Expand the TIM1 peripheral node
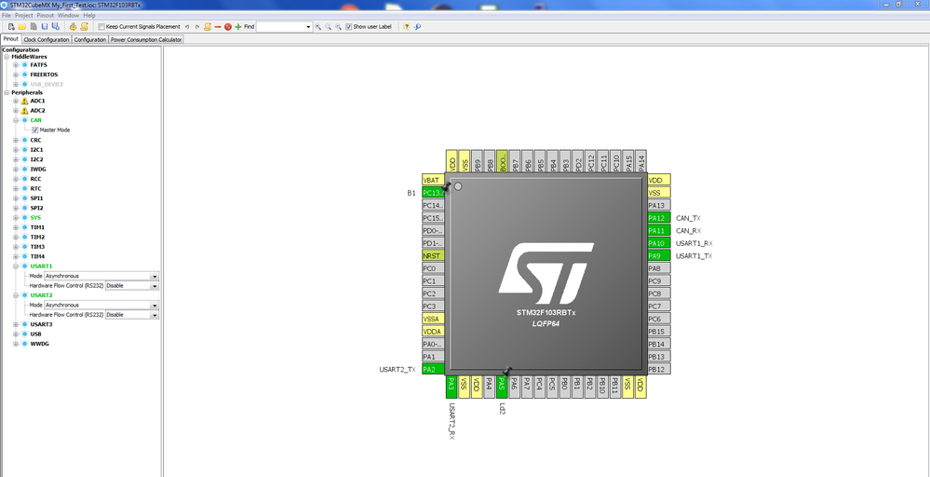This screenshot has height=477, width=930. click(16, 227)
